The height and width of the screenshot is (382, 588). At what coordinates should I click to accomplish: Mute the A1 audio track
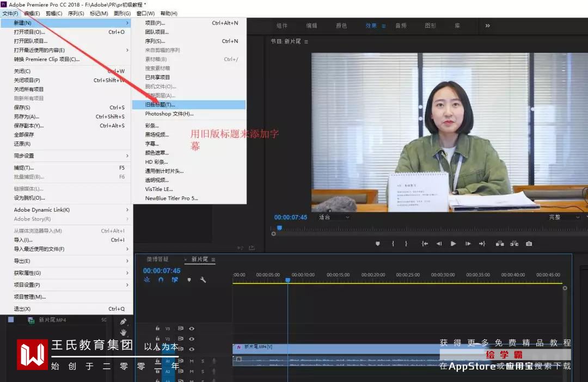[x=192, y=361]
